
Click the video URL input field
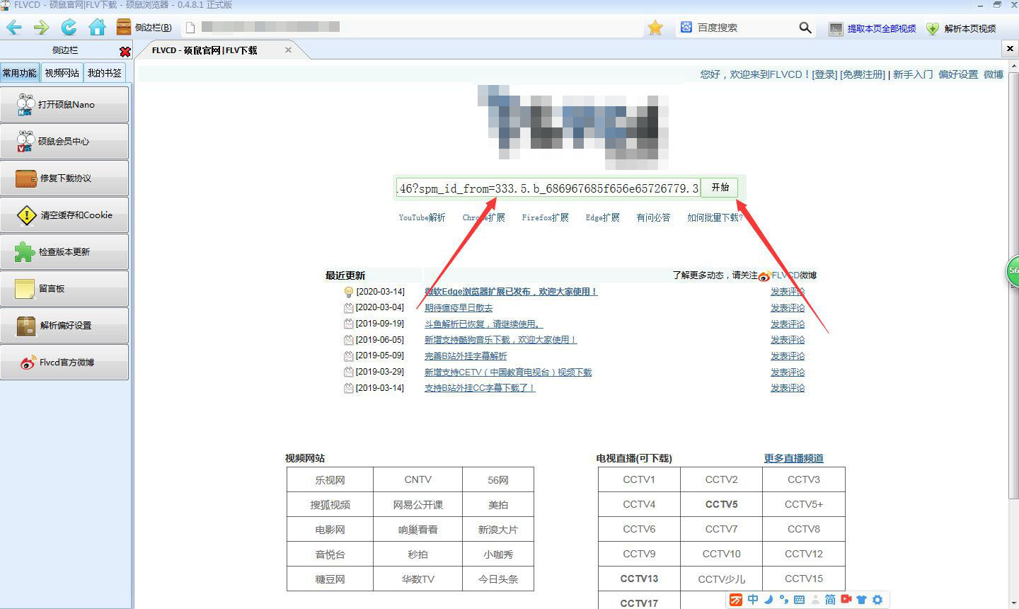point(548,188)
